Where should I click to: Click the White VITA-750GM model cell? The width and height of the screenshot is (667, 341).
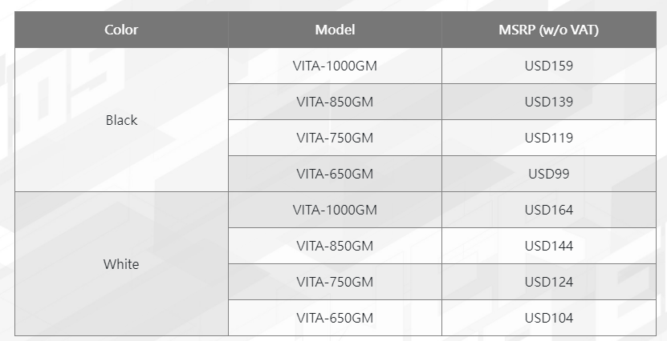335,282
